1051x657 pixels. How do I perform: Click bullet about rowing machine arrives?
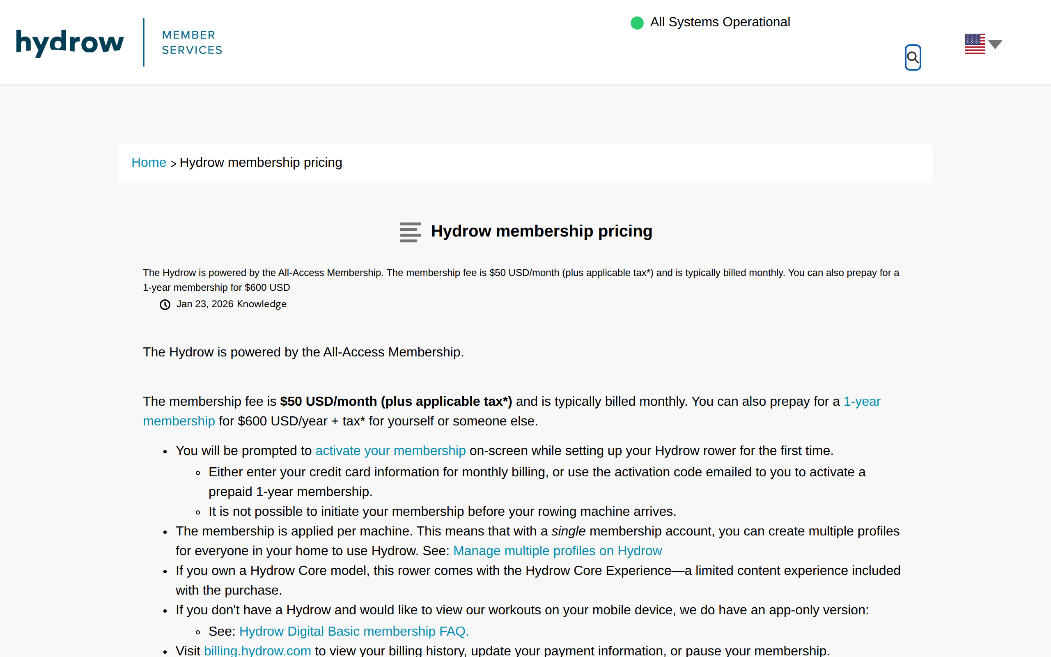(x=442, y=512)
